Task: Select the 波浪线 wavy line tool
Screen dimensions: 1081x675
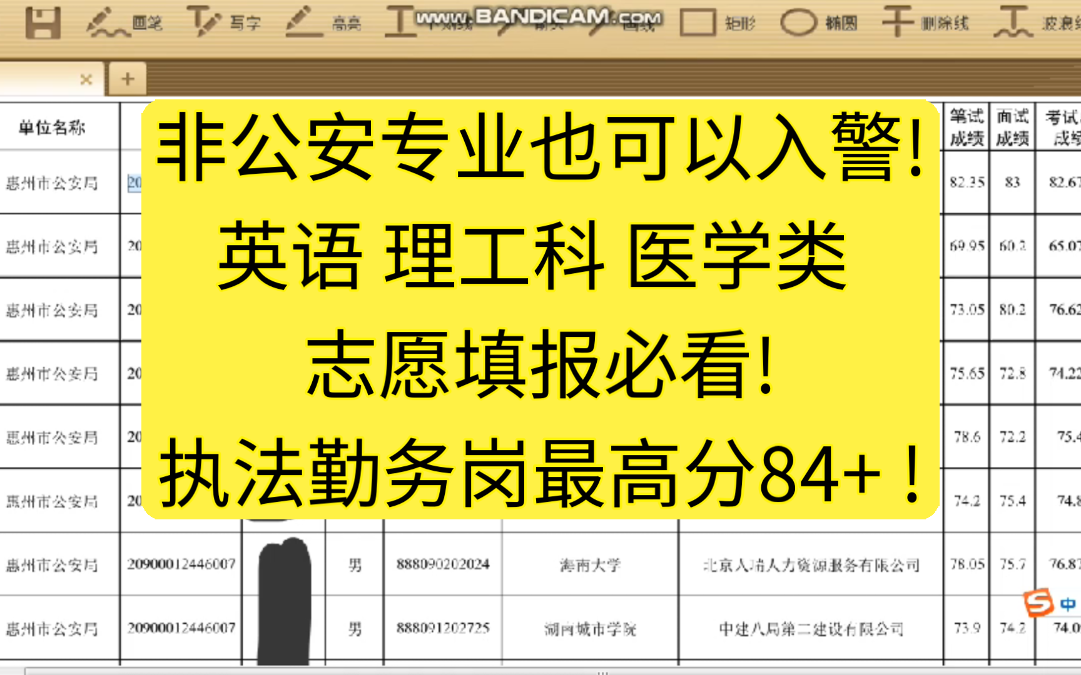Action: [x=1037, y=23]
